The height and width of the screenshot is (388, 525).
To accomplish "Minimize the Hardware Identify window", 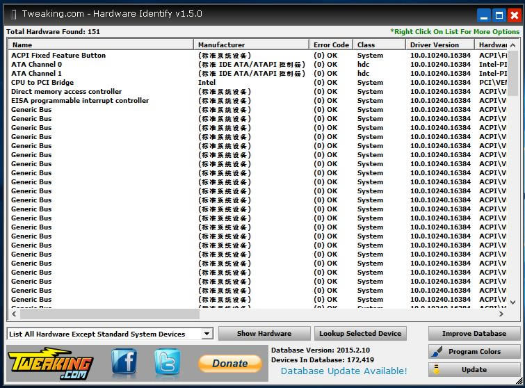I will pos(483,15).
